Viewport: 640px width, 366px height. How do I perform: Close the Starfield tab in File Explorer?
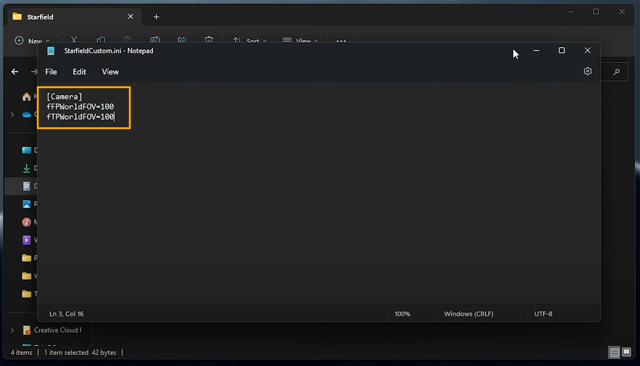130,17
